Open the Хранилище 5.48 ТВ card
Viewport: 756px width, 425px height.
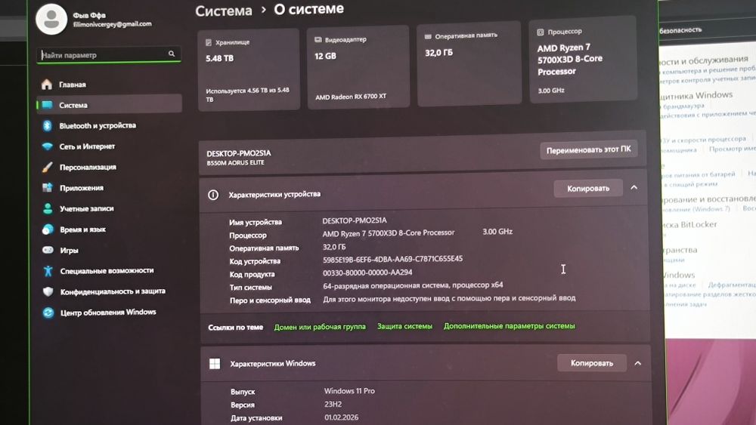[x=249, y=69]
